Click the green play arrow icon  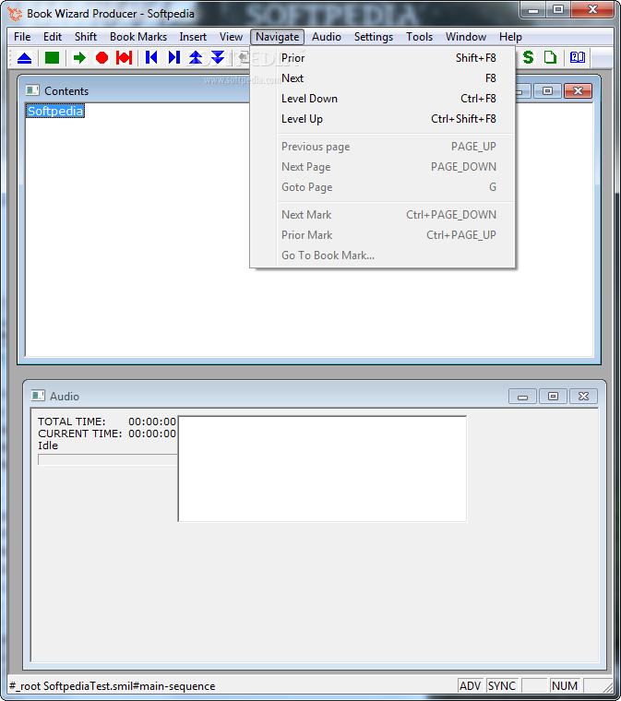(x=79, y=58)
